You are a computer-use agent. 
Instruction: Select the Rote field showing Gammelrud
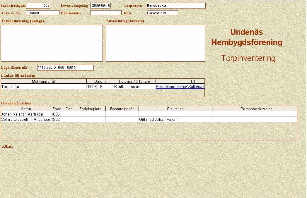[x=162, y=13]
